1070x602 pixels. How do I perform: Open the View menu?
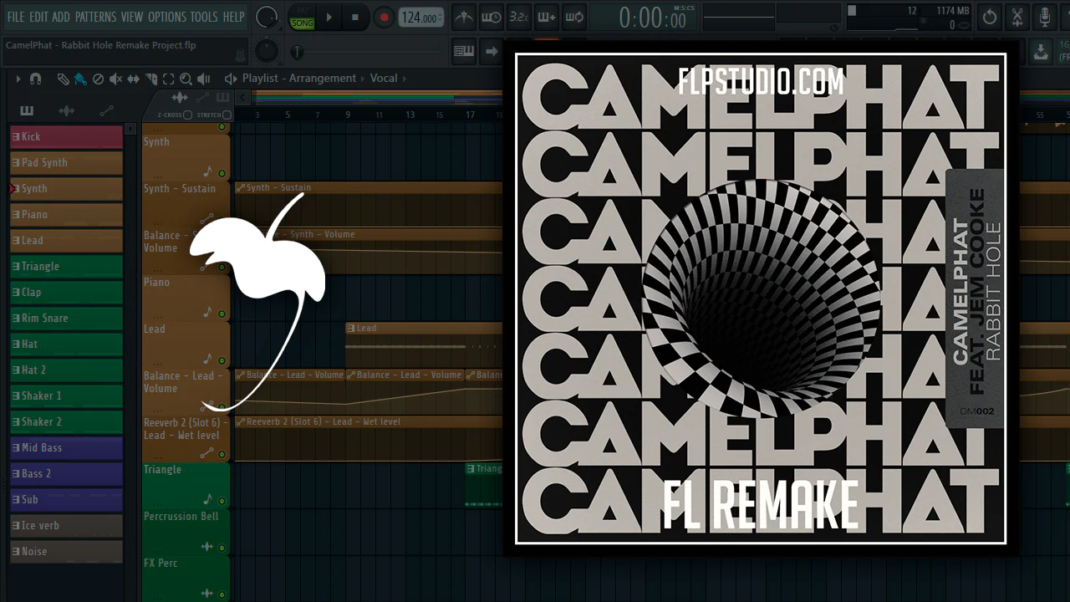pyautogui.click(x=132, y=17)
